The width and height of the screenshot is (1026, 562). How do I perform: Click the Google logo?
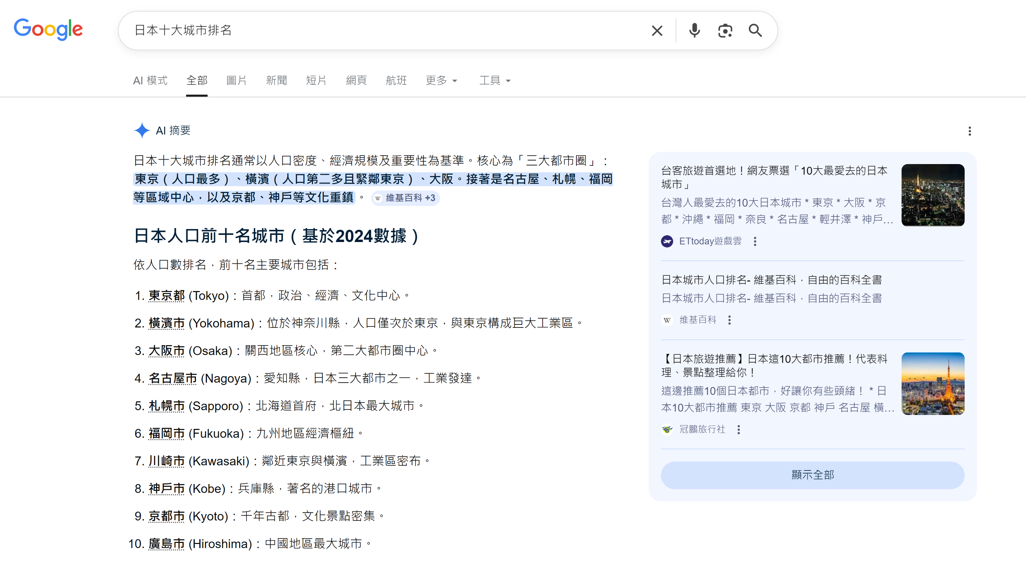[48, 30]
